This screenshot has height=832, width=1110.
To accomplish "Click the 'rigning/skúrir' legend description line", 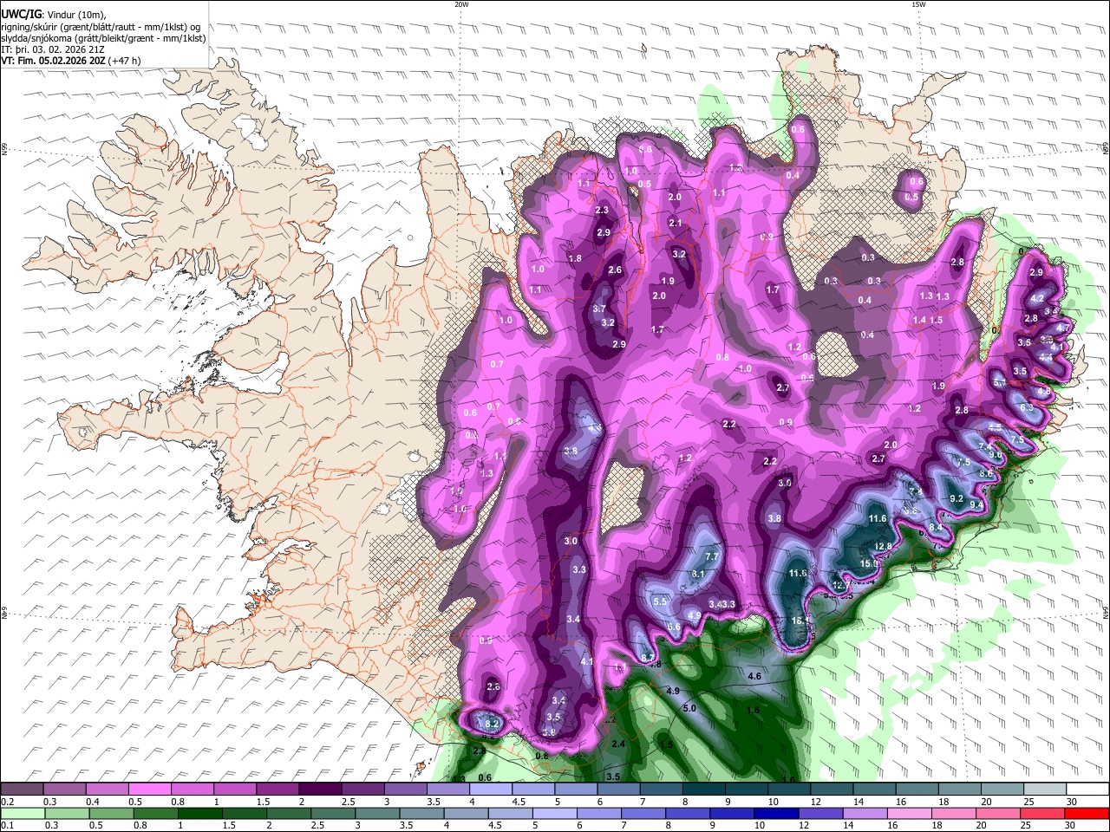I will click(101, 26).
